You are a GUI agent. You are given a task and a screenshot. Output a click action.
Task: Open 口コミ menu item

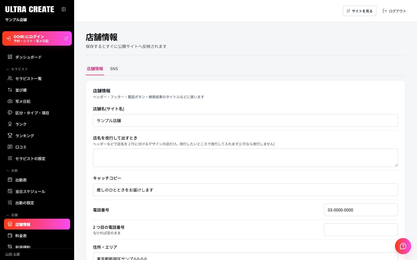(37, 147)
